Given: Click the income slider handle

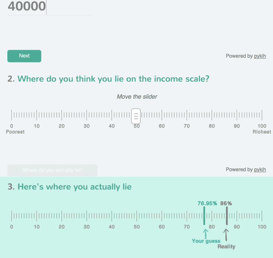Looking at the screenshot, I should [136, 116].
